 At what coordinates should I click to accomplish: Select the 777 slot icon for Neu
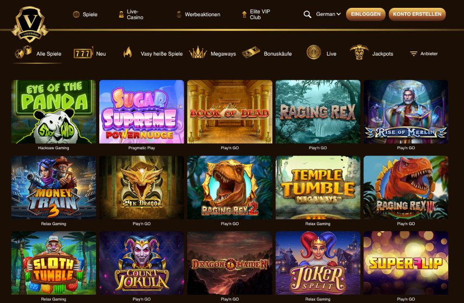pyautogui.click(x=83, y=53)
